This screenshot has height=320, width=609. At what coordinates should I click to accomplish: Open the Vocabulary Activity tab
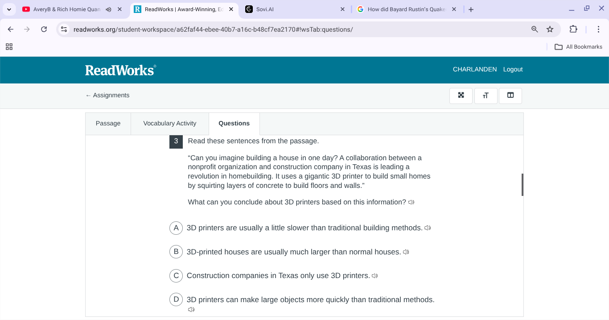(169, 124)
